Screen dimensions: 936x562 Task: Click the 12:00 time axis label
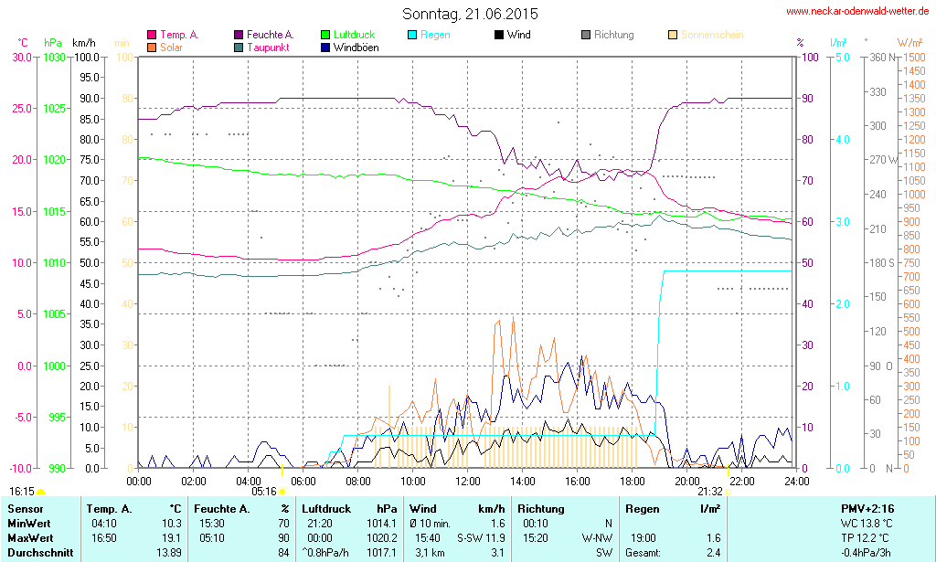[x=468, y=481]
